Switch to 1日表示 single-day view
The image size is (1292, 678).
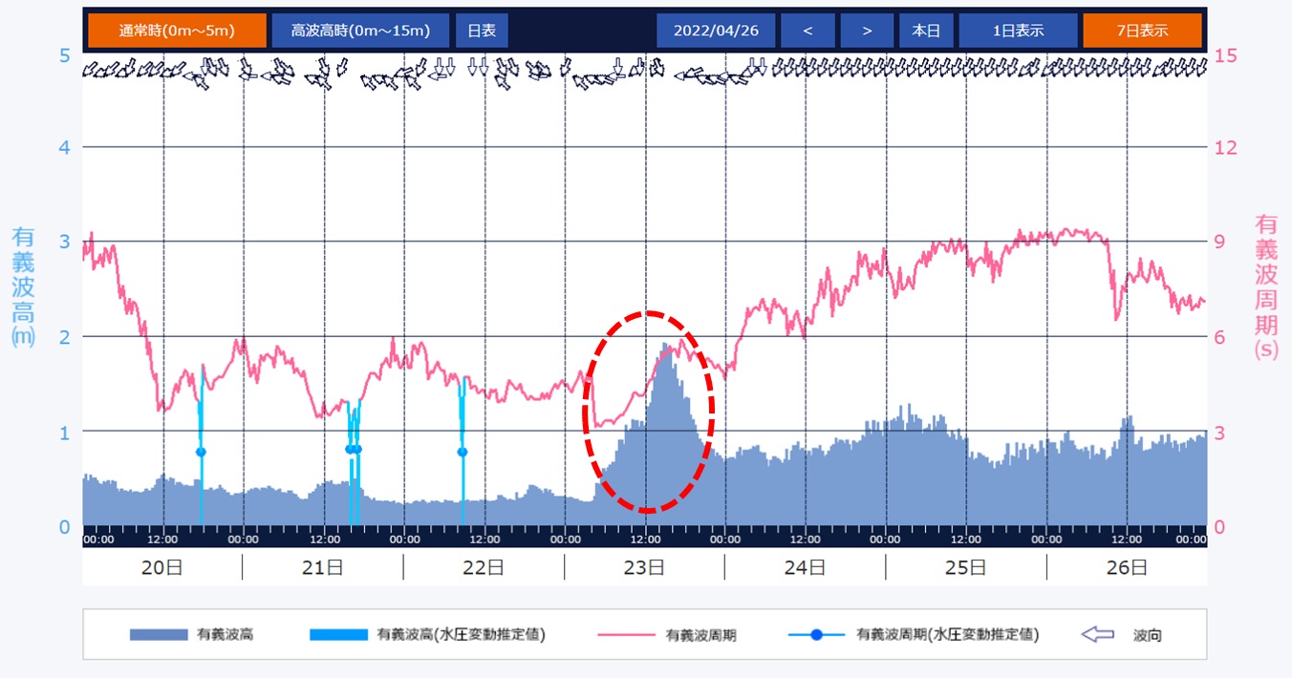[x=1018, y=30]
